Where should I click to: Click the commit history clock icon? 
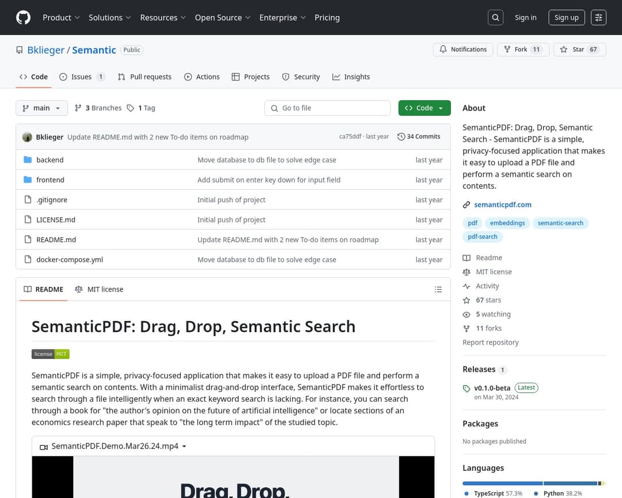point(401,137)
